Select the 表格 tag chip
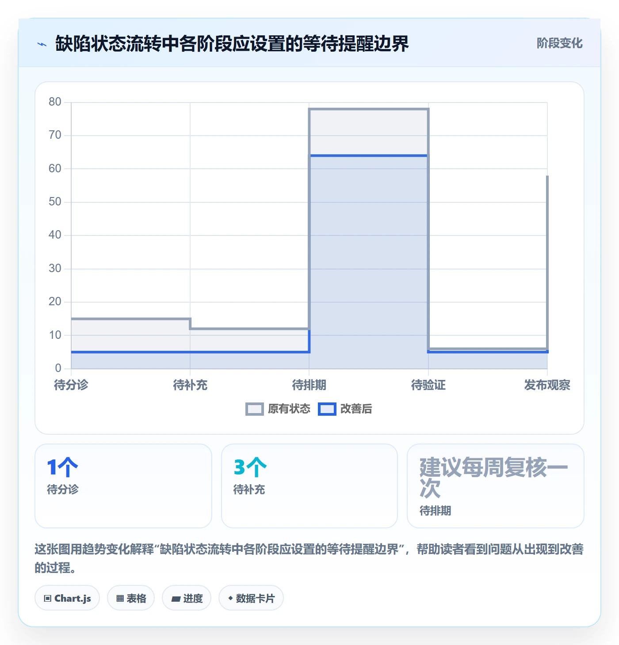Image resolution: width=619 pixels, height=645 pixels. (x=131, y=598)
